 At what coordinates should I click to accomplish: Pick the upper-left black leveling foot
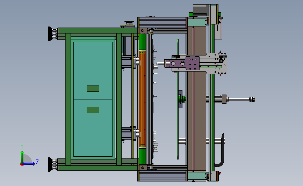(50, 34)
